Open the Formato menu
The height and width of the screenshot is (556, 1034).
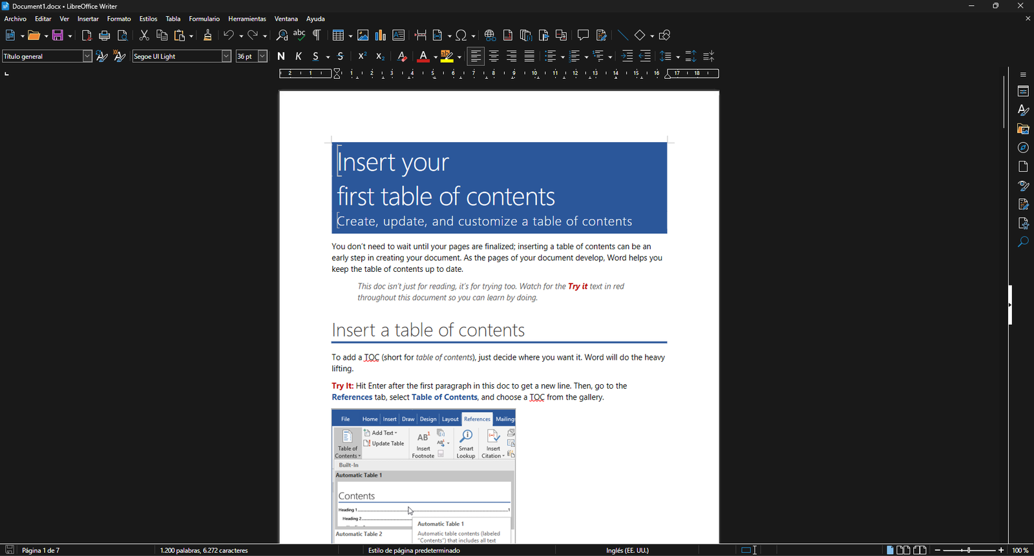click(119, 19)
